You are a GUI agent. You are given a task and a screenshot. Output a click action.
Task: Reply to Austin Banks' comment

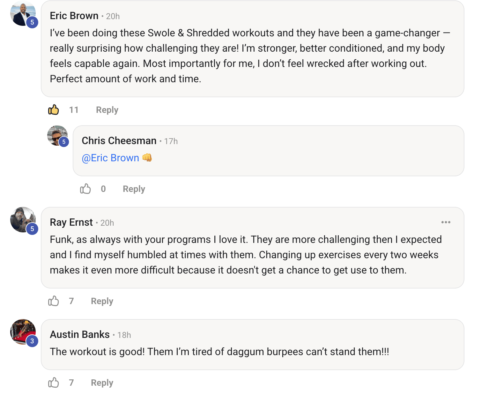102,383
